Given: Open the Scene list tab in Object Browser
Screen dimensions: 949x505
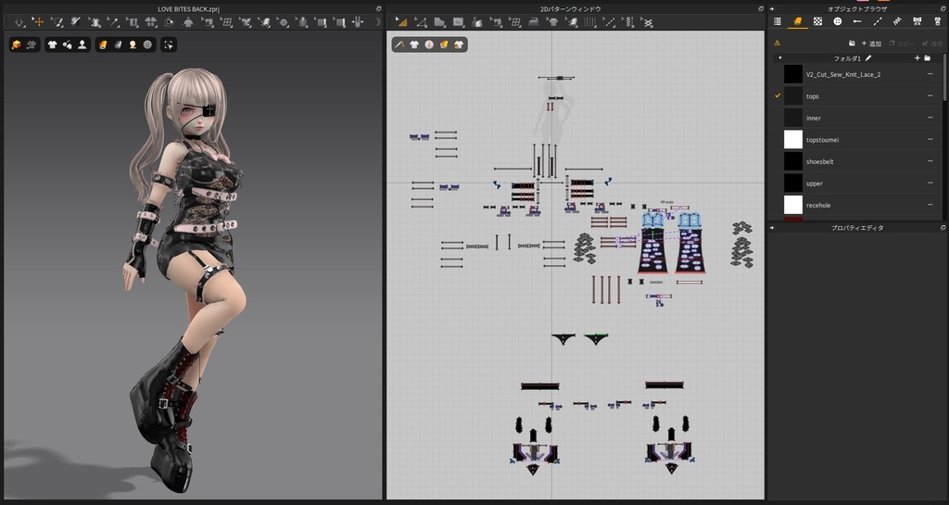Looking at the screenshot, I should click(778, 21).
